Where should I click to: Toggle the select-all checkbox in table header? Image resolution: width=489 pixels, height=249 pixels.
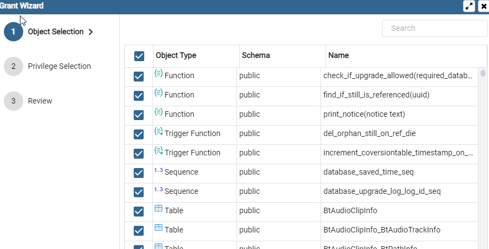(139, 56)
